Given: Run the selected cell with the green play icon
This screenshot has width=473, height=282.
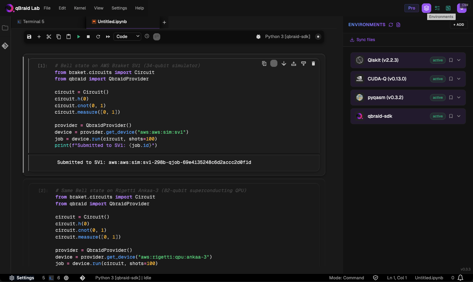Looking at the screenshot, I should [x=78, y=37].
